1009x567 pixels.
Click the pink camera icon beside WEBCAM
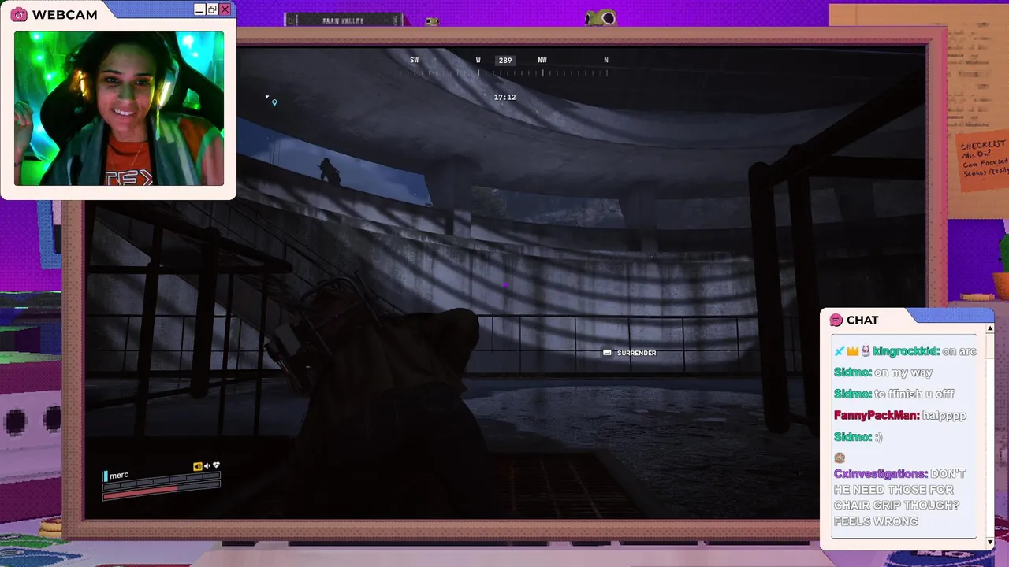pyautogui.click(x=19, y=14)
